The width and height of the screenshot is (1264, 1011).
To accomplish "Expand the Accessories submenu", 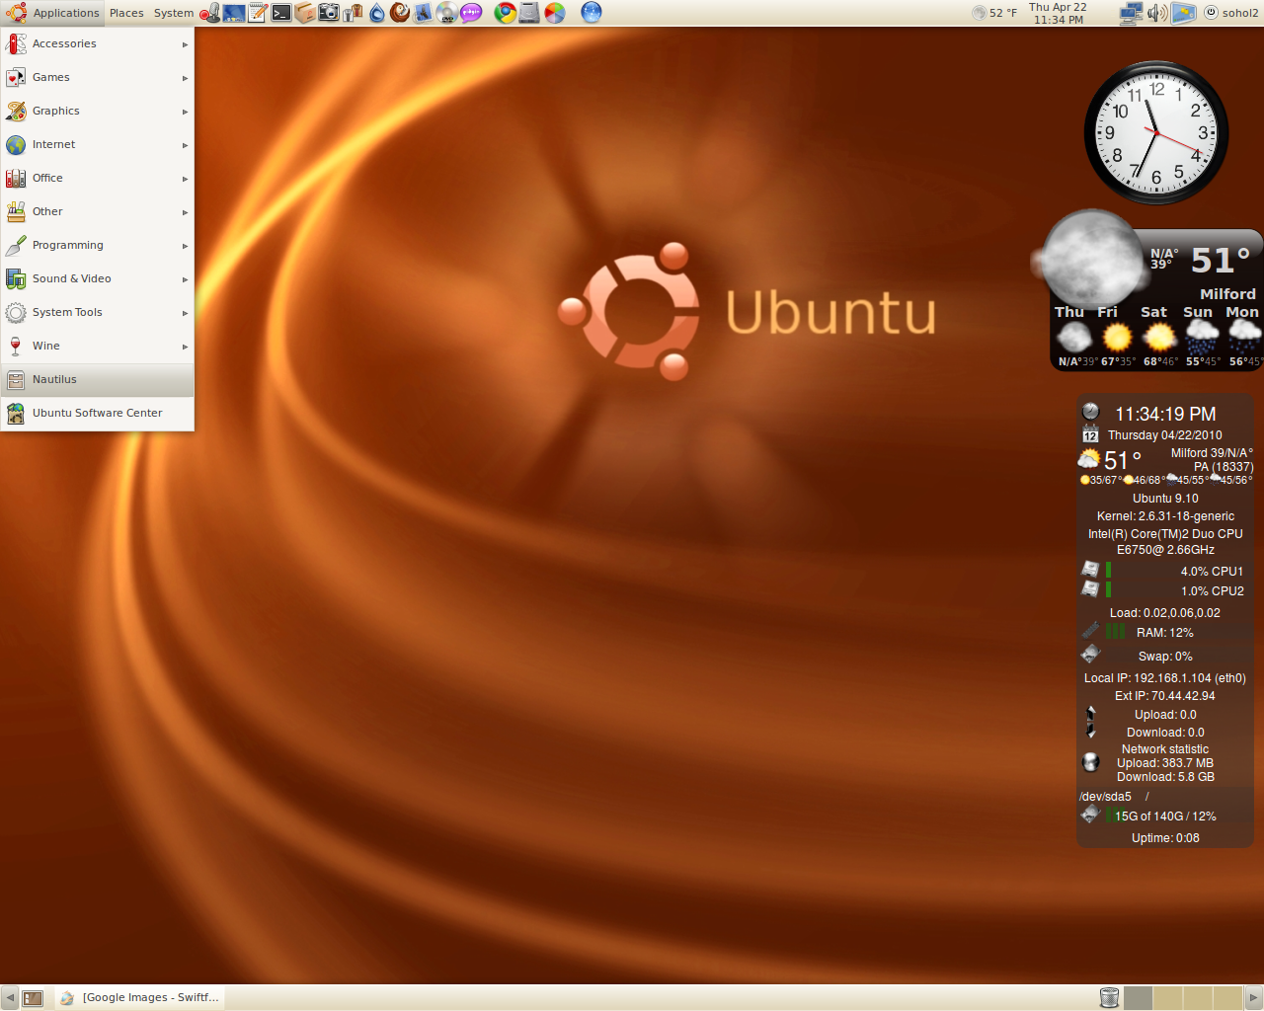I will click(x=97, y=43).
